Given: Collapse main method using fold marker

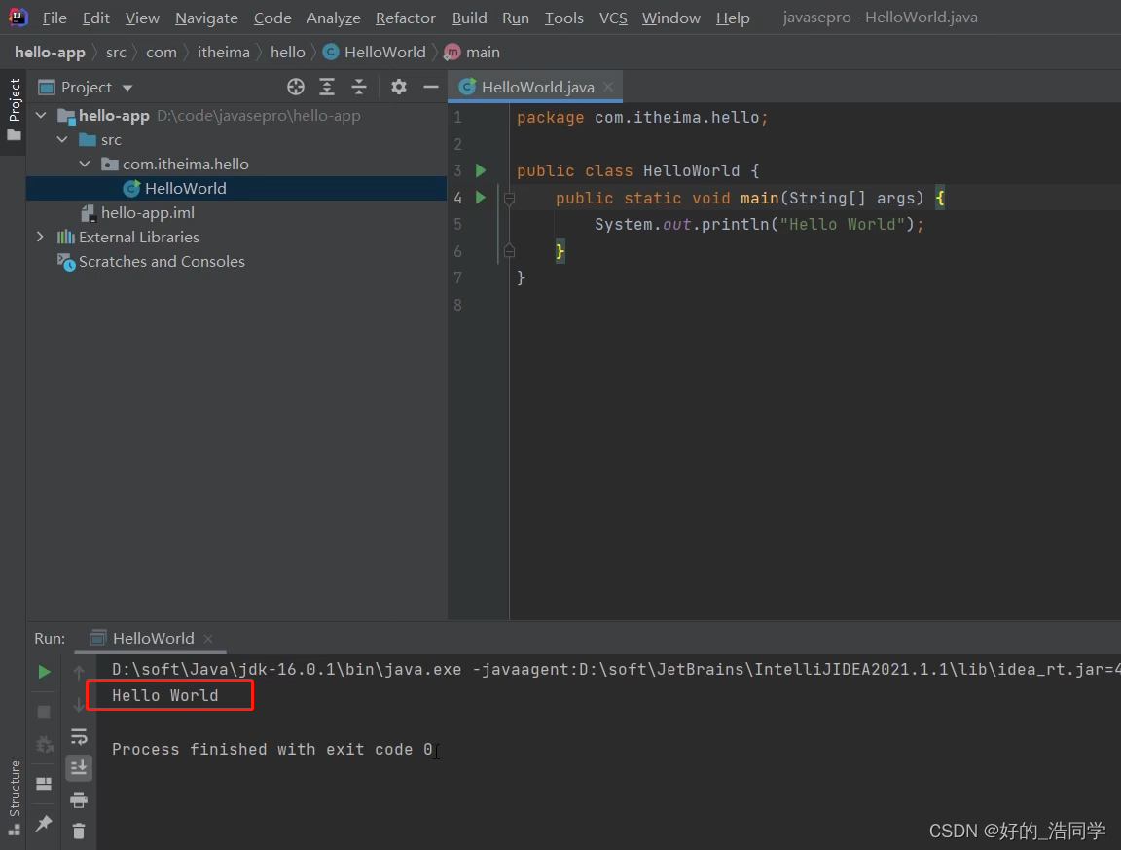Looking at the screenshot, I should click(509, 199).
